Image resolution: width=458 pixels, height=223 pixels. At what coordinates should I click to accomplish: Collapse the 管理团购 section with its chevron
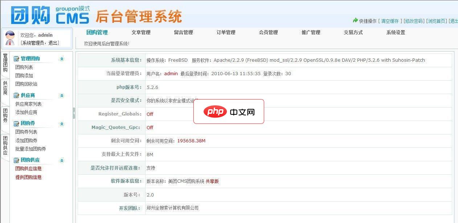[x=62, y=58]
